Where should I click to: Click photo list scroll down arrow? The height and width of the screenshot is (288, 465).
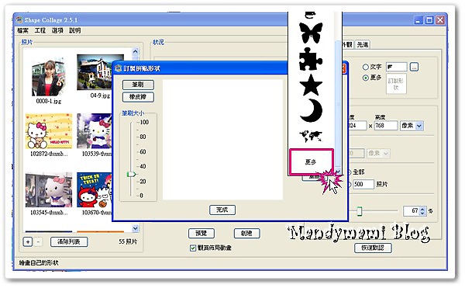click(135, 229)
